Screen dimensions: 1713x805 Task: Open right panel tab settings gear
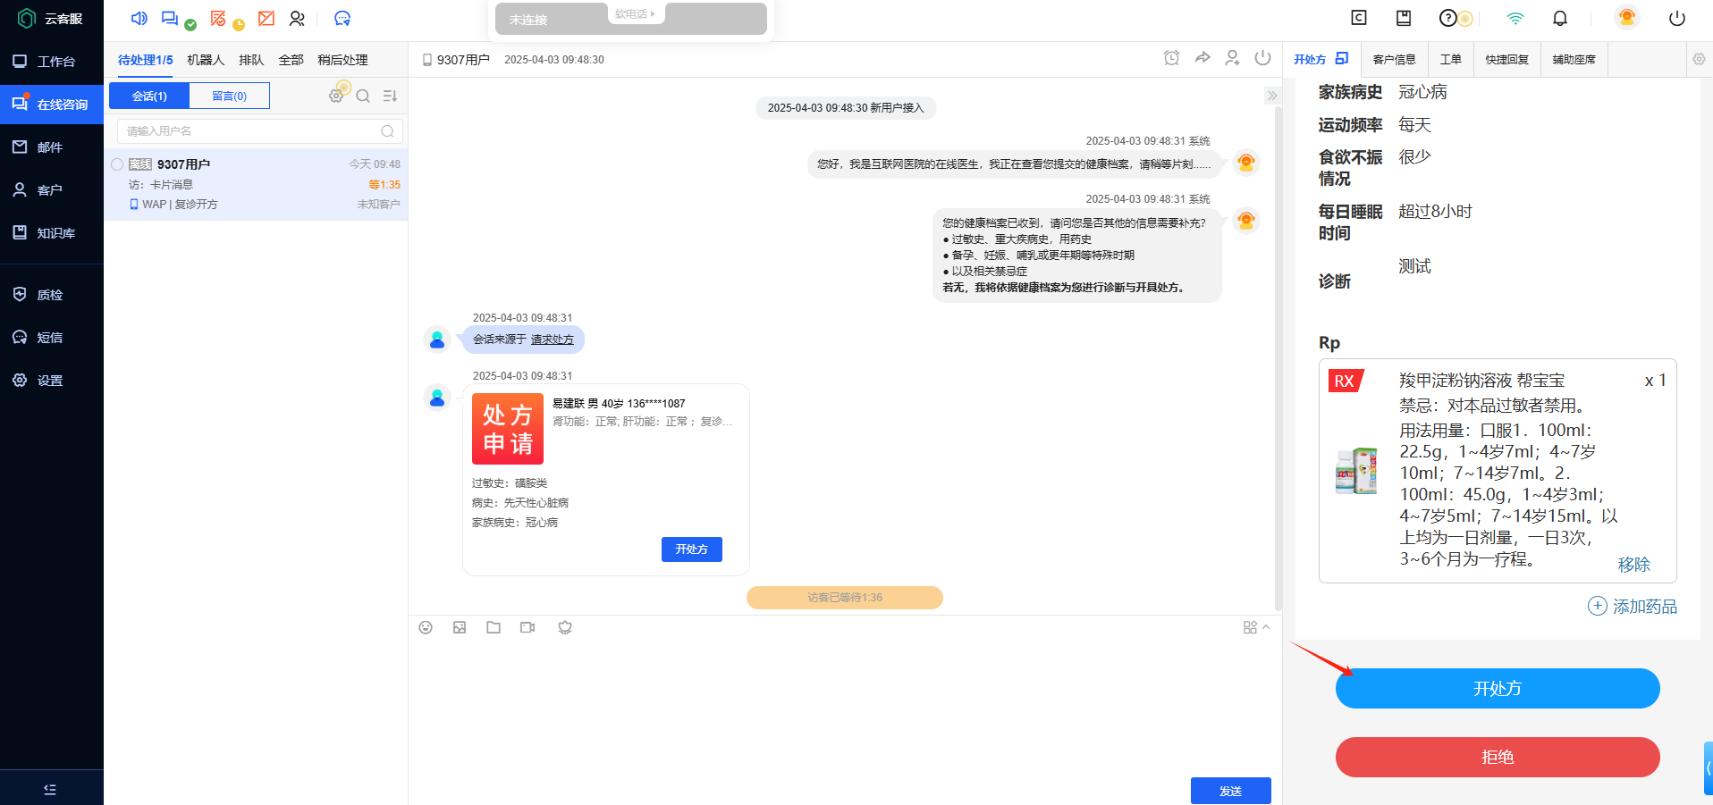[x=1699, y=59]
